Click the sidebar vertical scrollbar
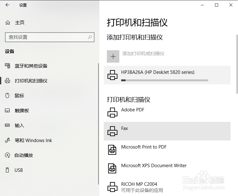 click(x=98, y=124)
